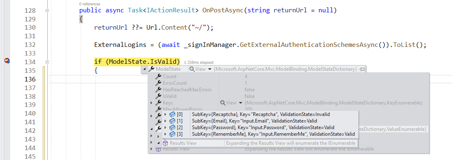Screen dimensions: 452x160
Task: Click the highlighted ModelState.IsValid statement on line 134
Action: 137,62
